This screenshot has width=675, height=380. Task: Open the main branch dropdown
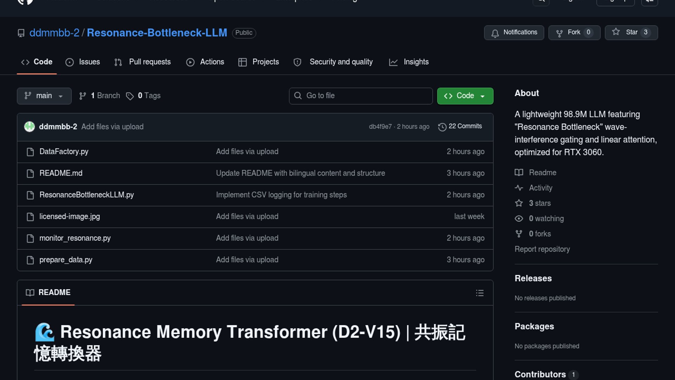click(x=44, y=96)
